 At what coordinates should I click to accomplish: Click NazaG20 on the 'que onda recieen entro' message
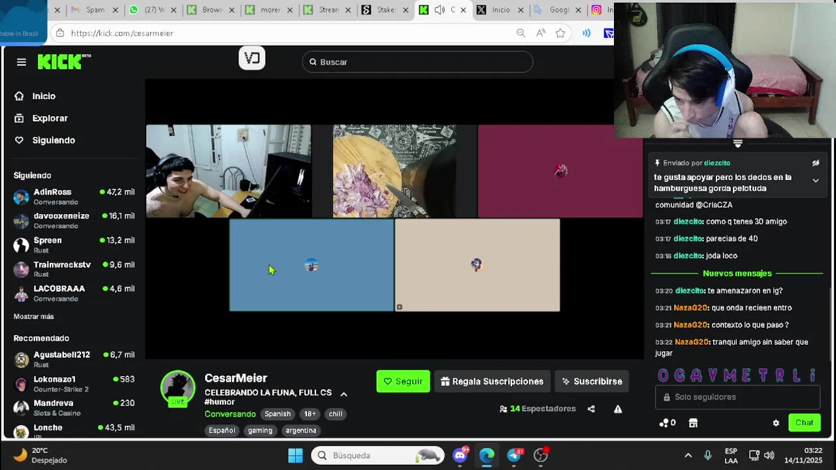691,308
